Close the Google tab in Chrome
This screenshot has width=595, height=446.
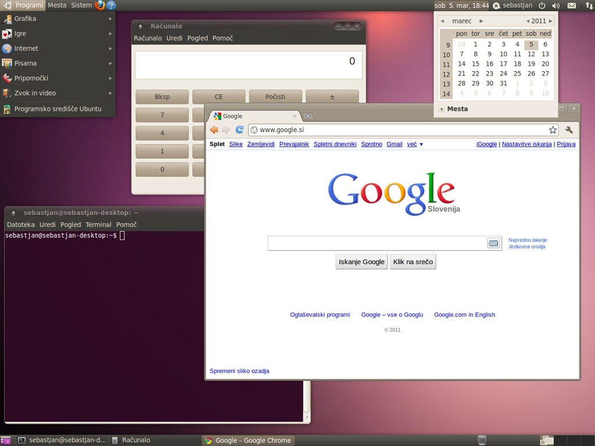295,116
